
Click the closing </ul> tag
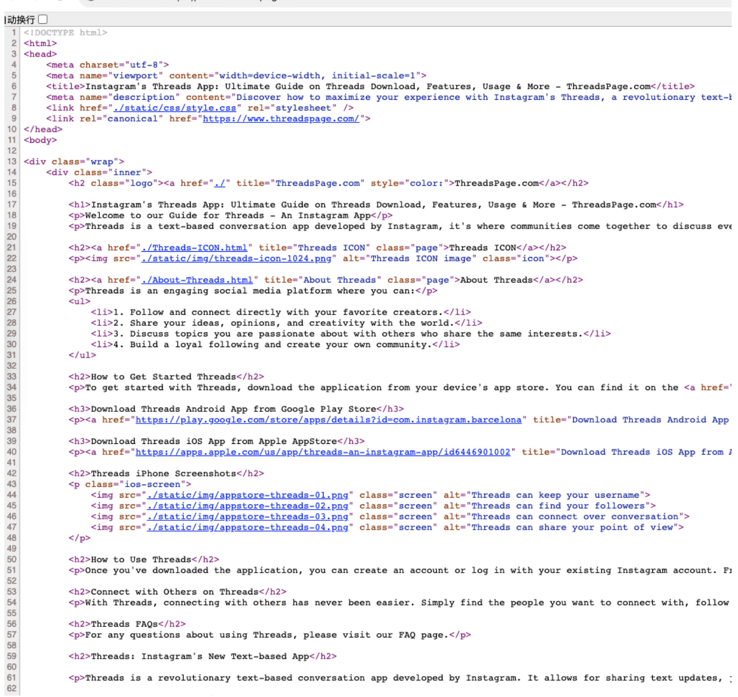[x=82, y=355]
